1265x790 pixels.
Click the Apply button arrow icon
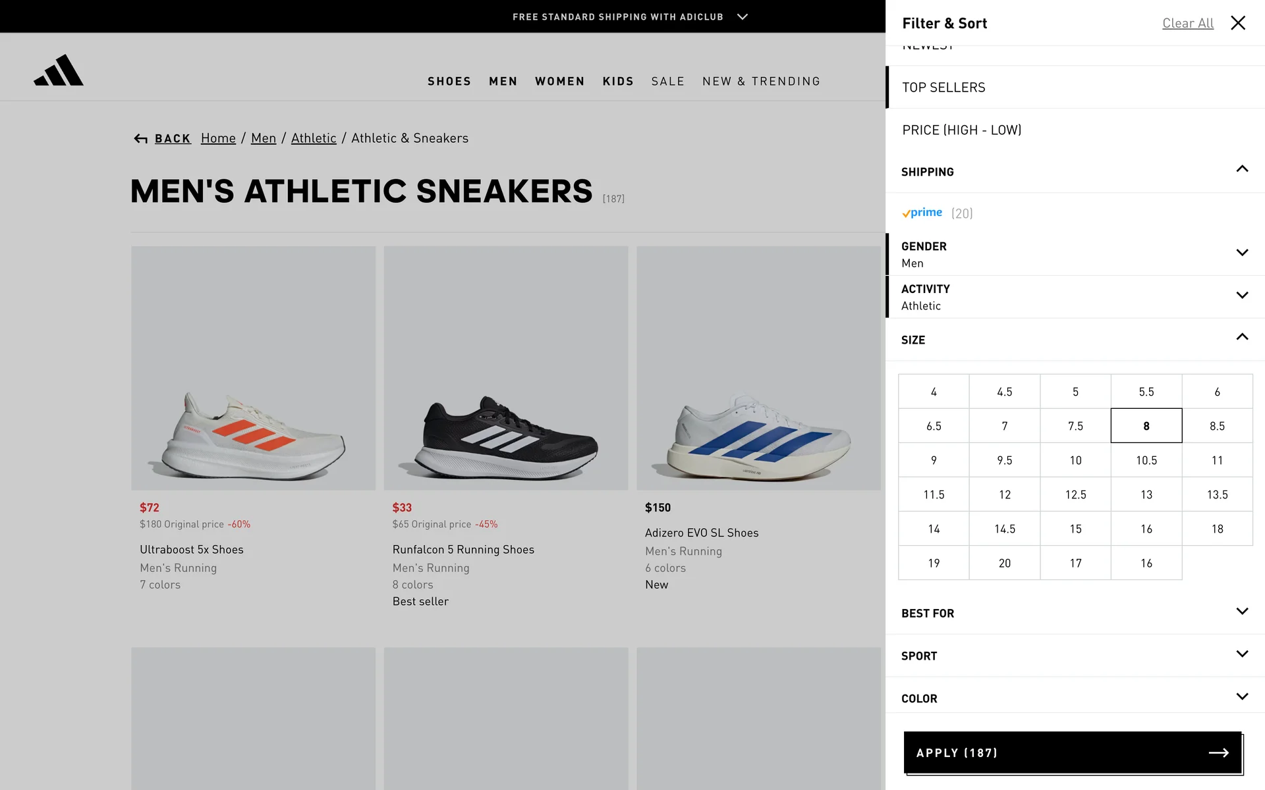[1218, 752]
